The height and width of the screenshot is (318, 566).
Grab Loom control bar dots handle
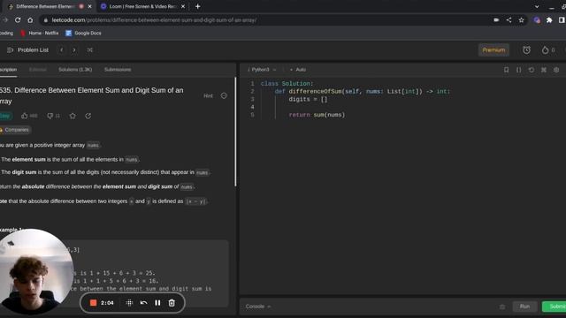tap(130, 303)
